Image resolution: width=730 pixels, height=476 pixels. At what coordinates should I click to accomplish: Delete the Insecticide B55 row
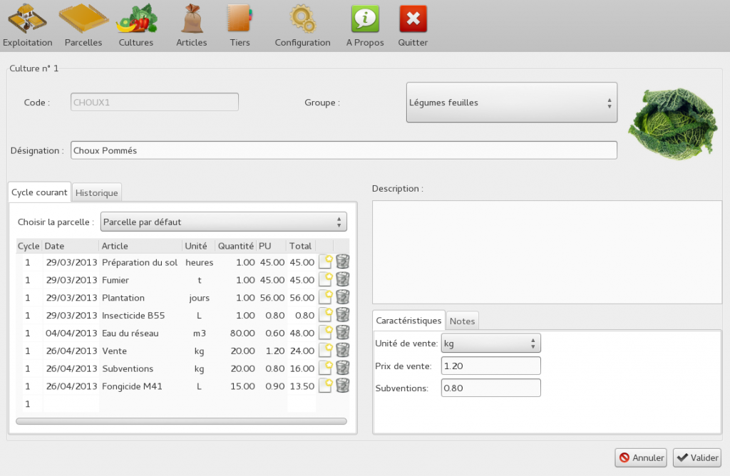point(343,315)
